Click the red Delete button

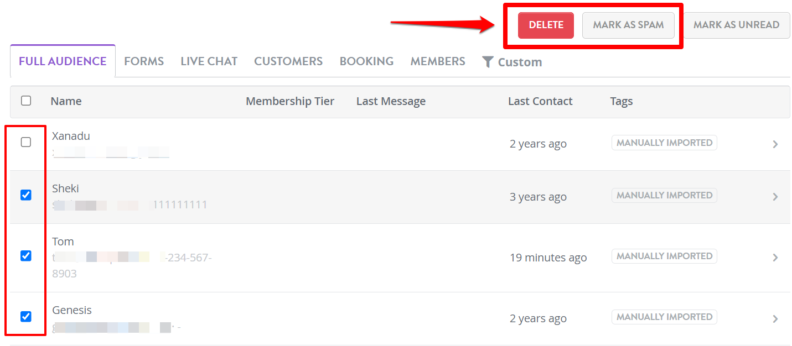pos(546,25)
